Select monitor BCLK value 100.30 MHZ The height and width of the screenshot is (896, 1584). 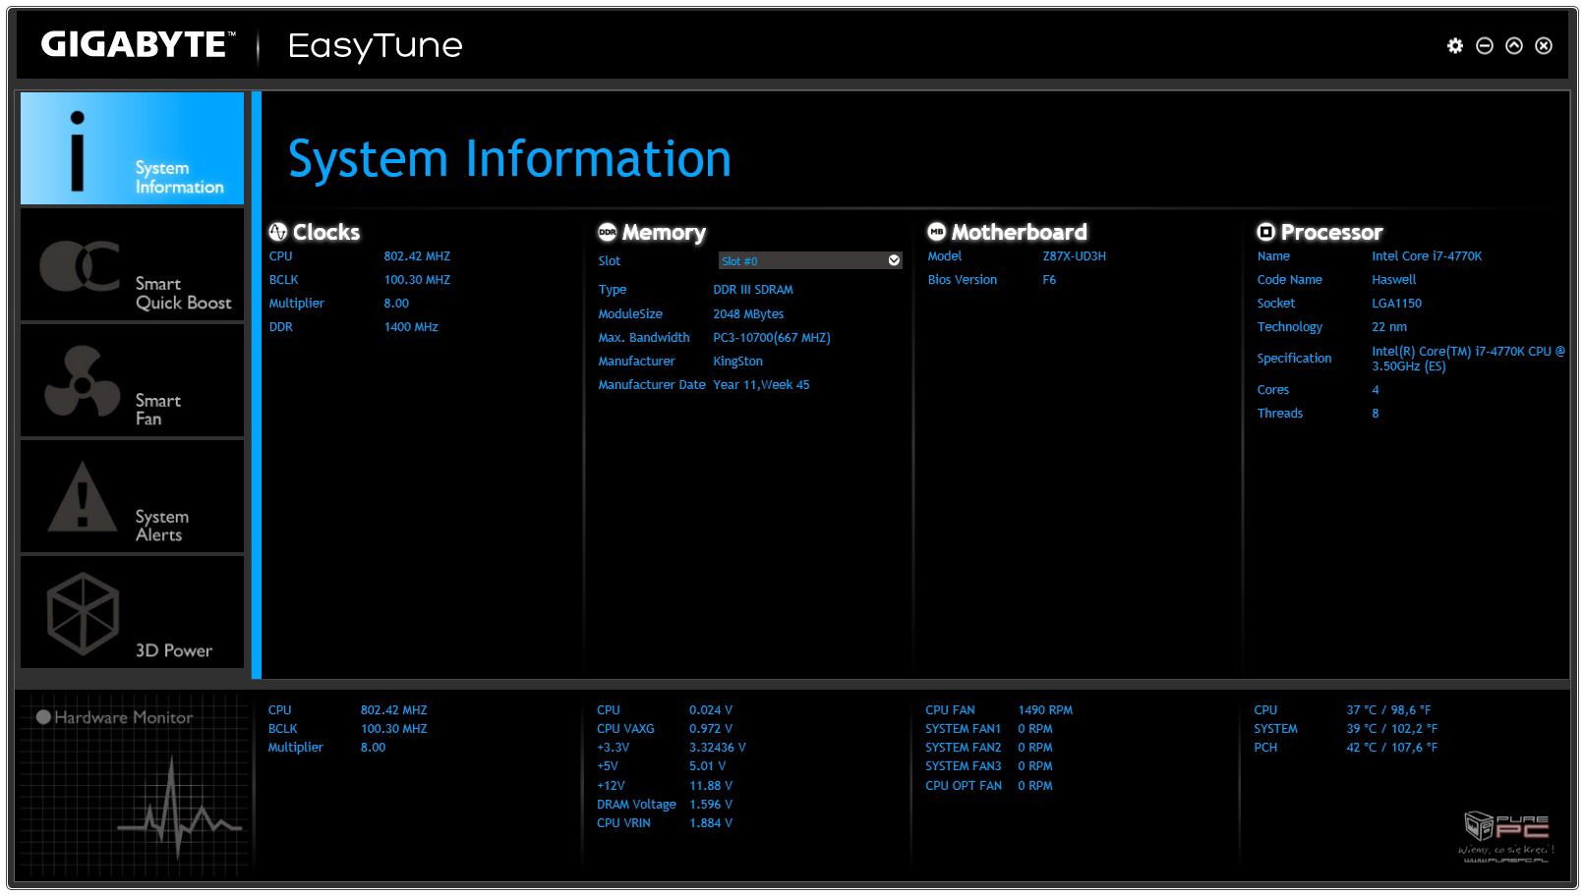[394, 729]
